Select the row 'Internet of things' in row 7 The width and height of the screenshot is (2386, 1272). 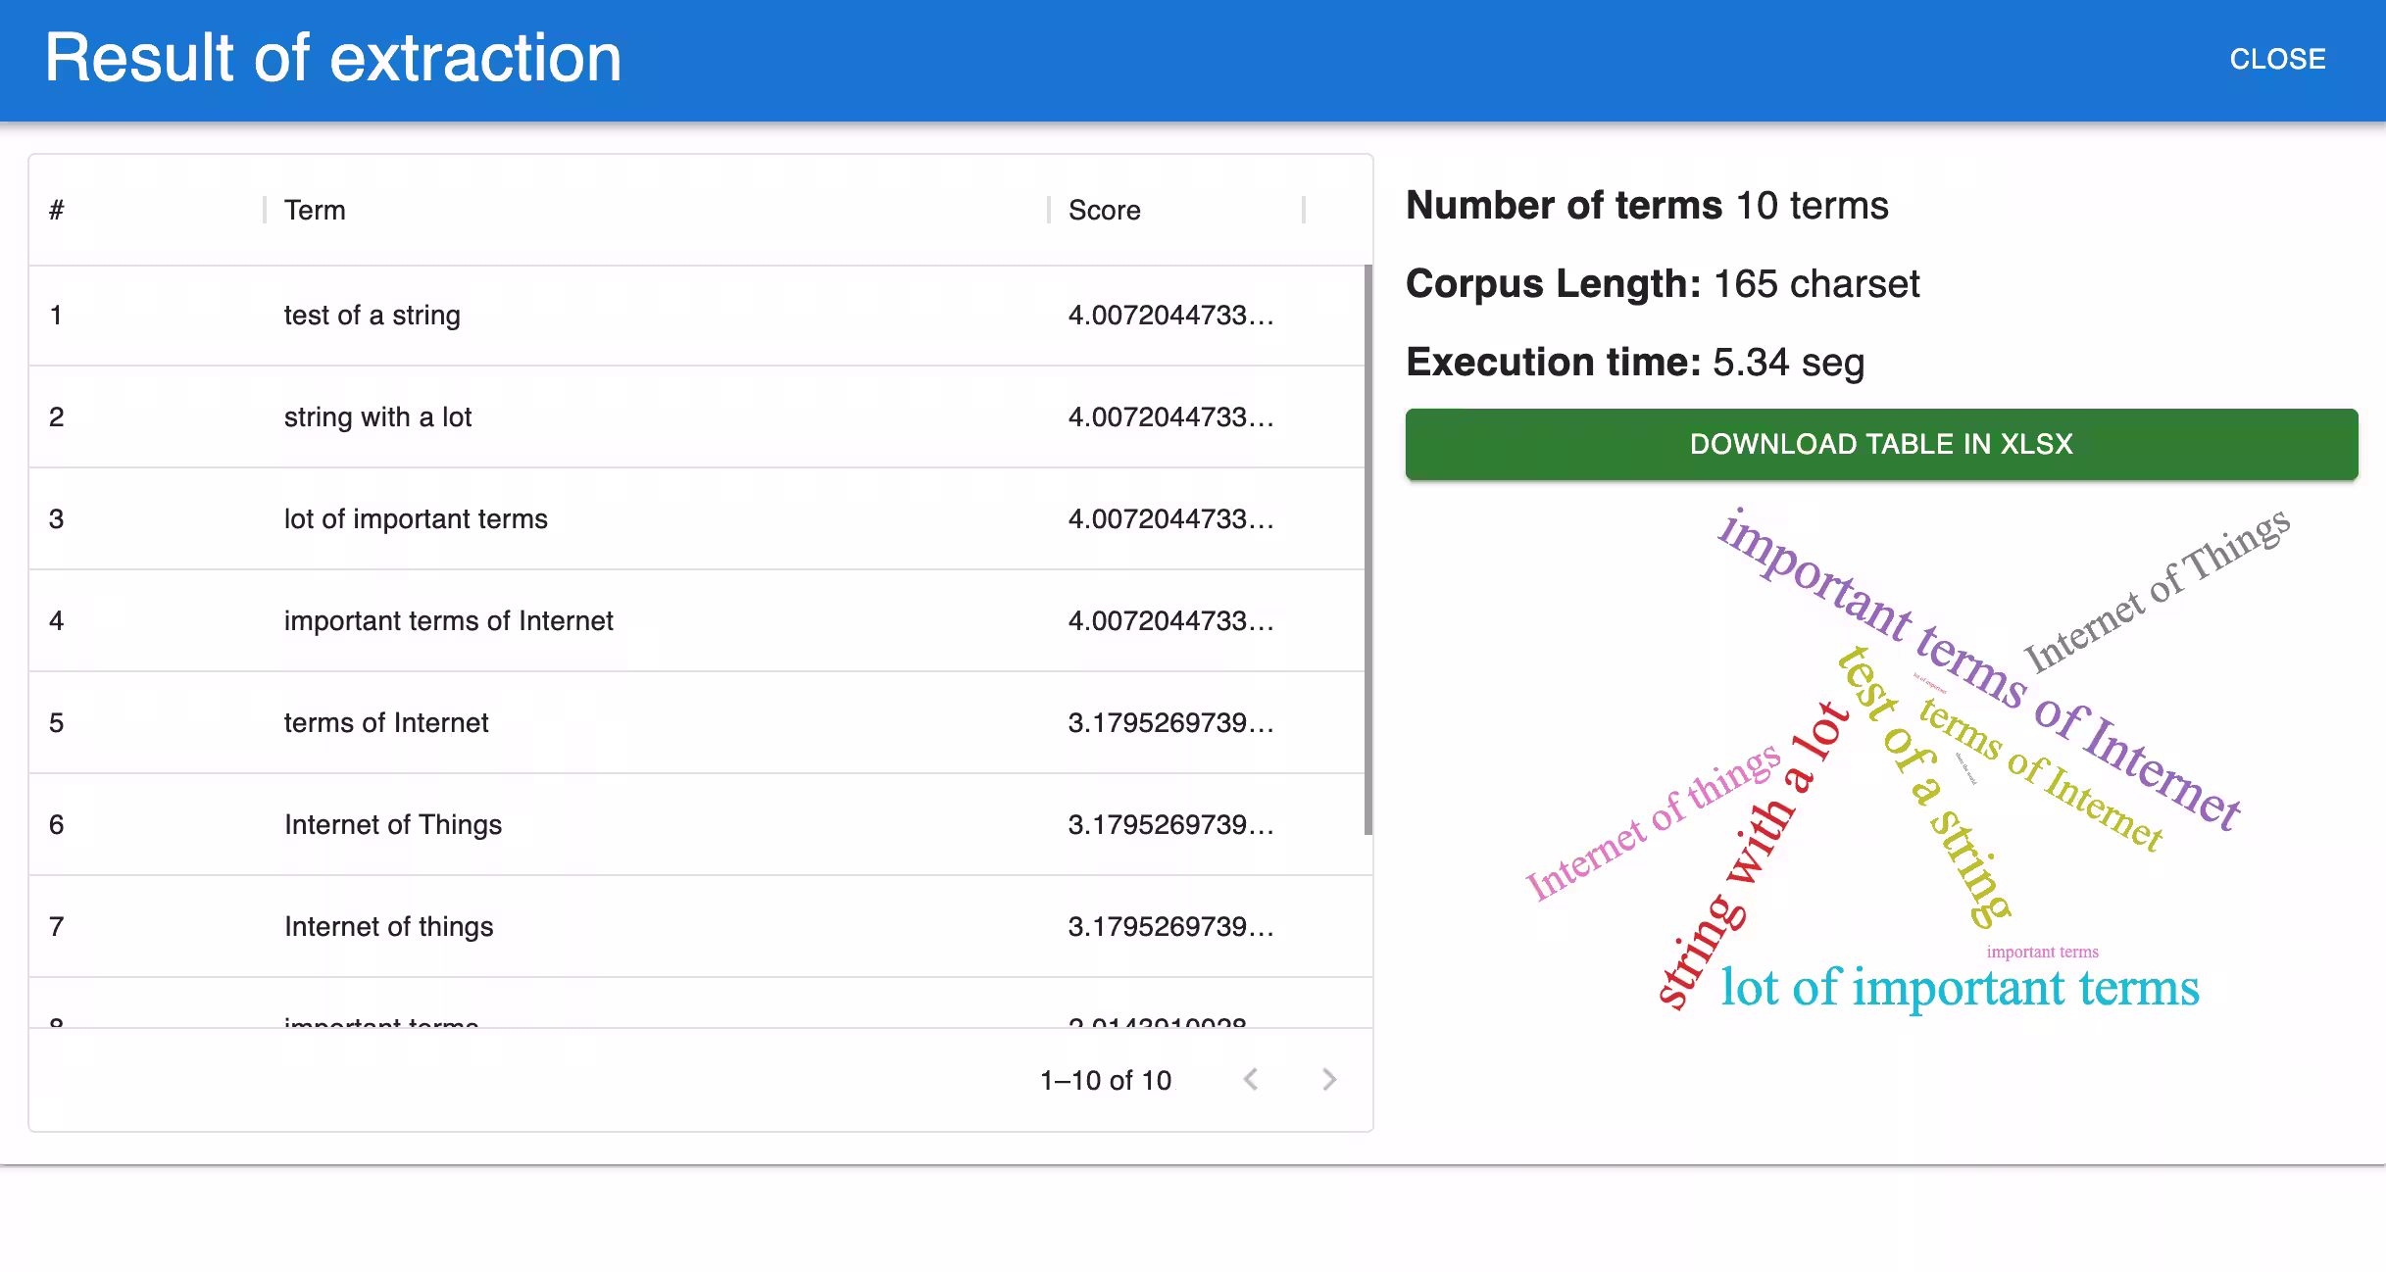pos(697,927)
